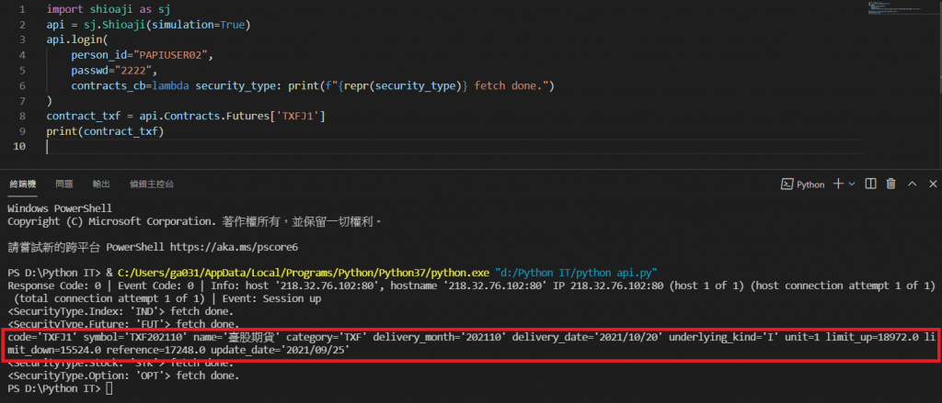The height and width of the screenshot is (403, 942).
Task: Place cursor on empty line 10
Action: click(x=454, y=146)
